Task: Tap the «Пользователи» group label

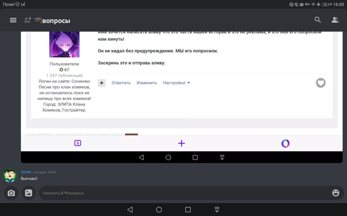Action: [x=64, y=64]
